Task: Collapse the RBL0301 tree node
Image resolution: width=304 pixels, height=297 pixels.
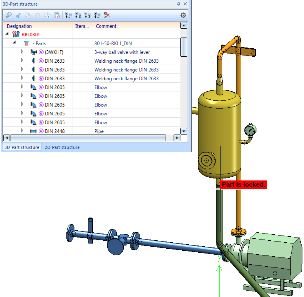Action: tap(7, 34)
